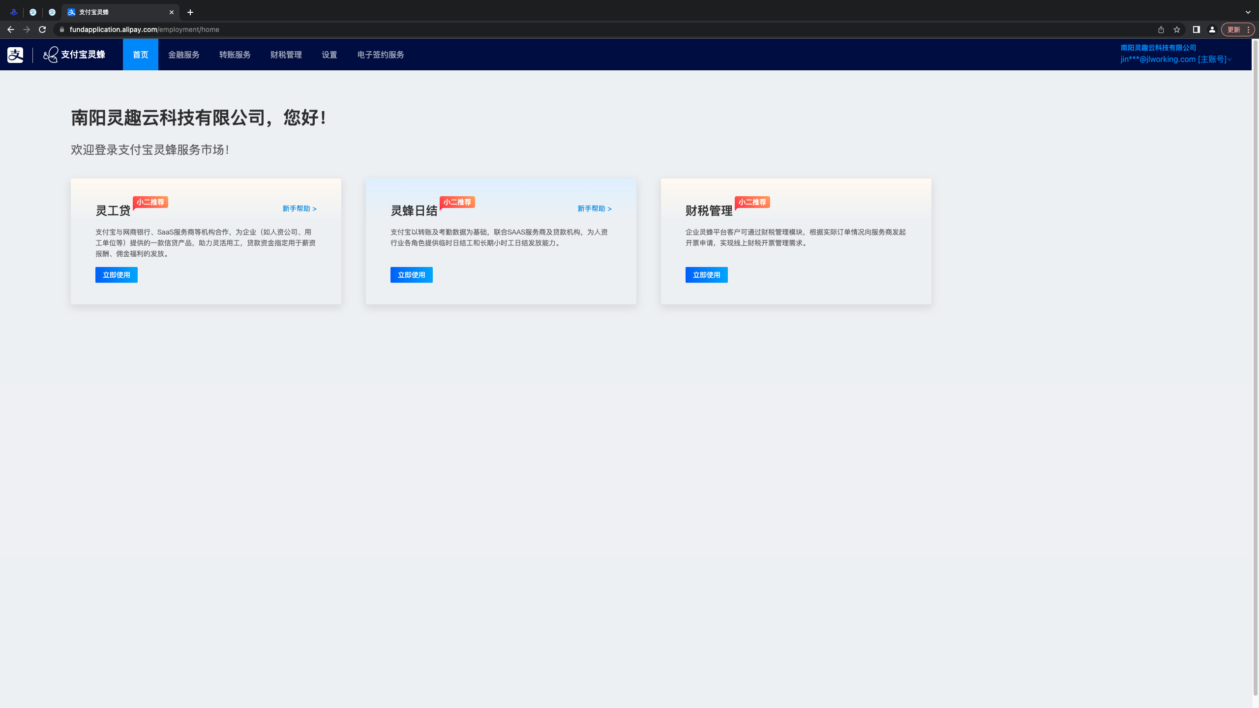Open the Chrome profile icon
The width and height of the screenshot is (1259, 708).
[x=1212, y=29]
